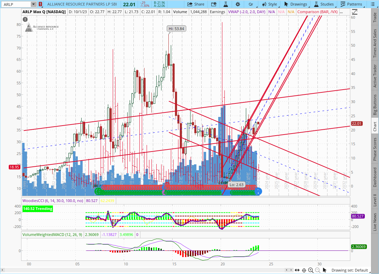Click the 3.49896 MACD histogram value
Image resolution: width=379 pixels, height=274 pixels.
(x=126, y=235)
